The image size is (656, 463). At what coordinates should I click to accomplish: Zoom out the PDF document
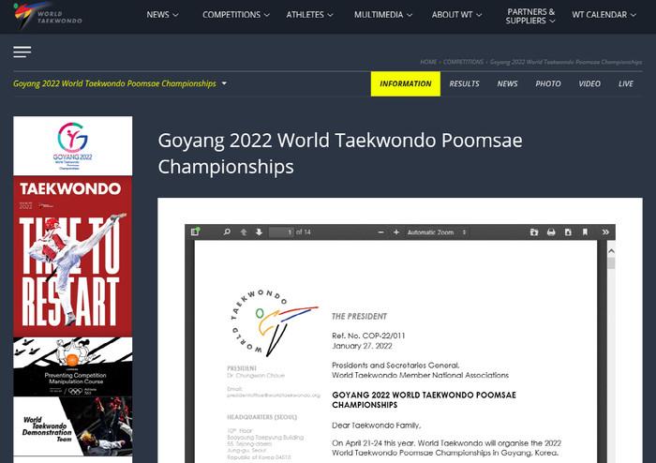(x=380, y=231)
